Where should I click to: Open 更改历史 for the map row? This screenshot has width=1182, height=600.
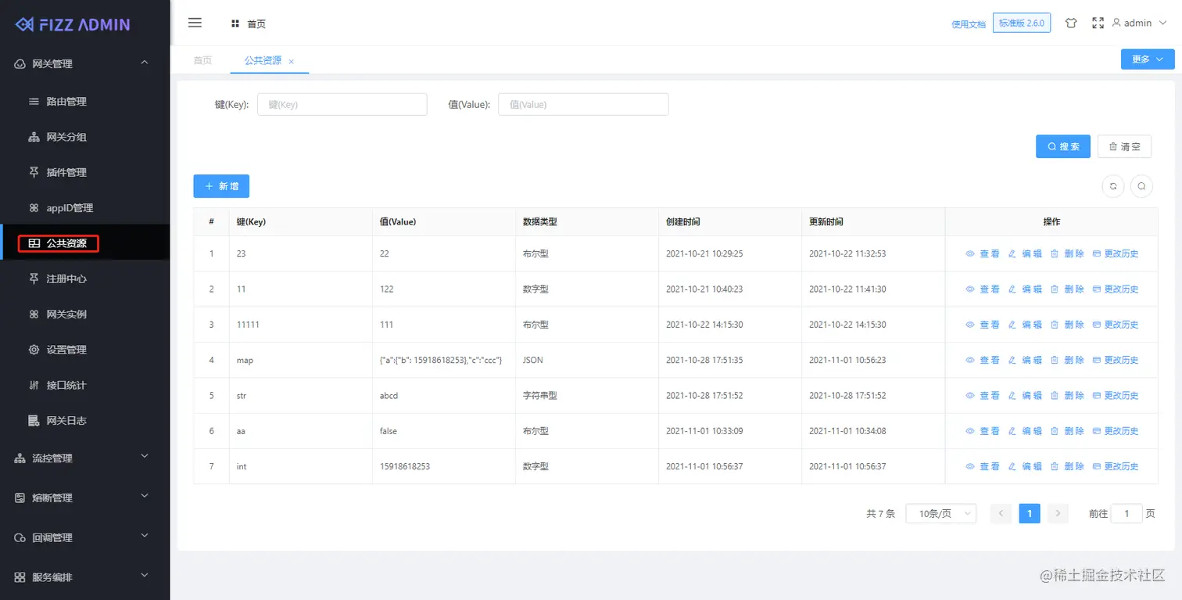pos(1121,360)
